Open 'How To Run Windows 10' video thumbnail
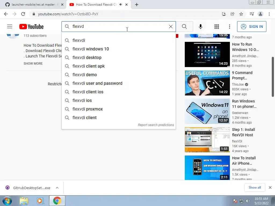 pyautogui.click(x=207, y=54)
